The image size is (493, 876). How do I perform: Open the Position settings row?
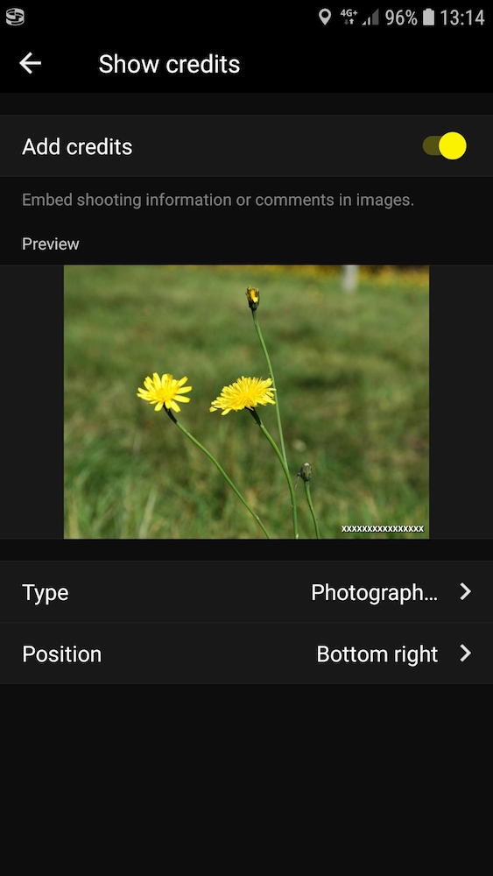click(x=246, y=653)
